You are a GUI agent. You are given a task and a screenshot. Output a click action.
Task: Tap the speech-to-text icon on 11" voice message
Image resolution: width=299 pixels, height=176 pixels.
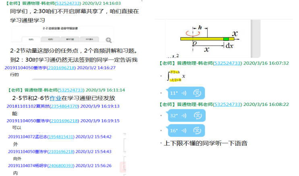tap(197, 93)
